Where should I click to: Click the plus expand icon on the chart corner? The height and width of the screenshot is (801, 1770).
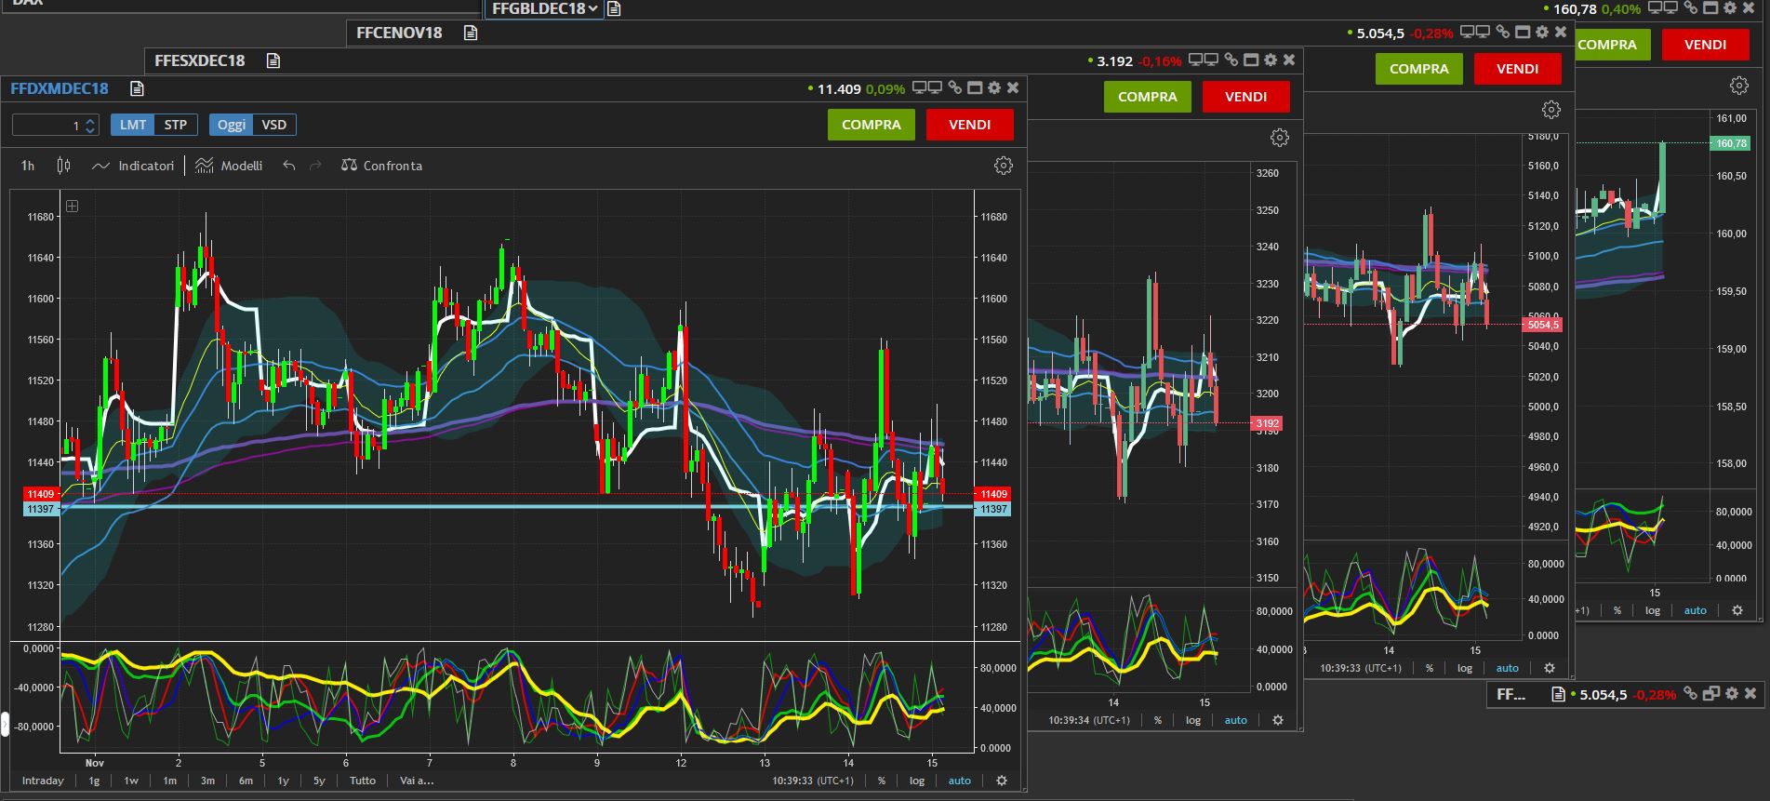(72, 206)
